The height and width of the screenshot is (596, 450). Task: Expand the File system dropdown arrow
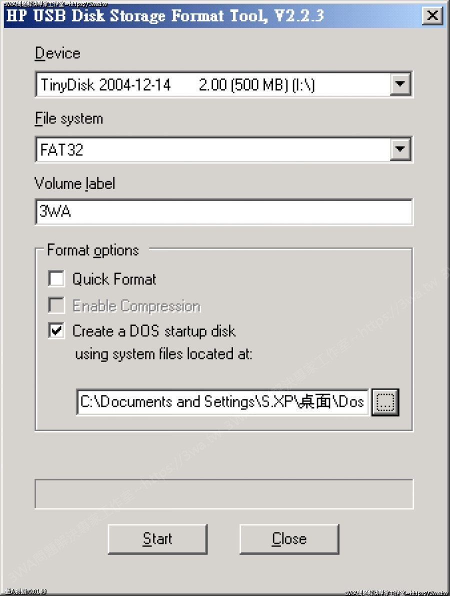click(x=400, y=149)
